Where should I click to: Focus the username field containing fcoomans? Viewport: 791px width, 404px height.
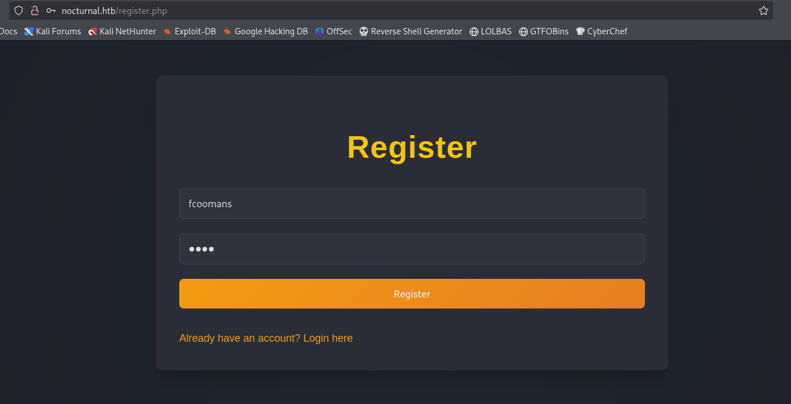coord(412,204)
